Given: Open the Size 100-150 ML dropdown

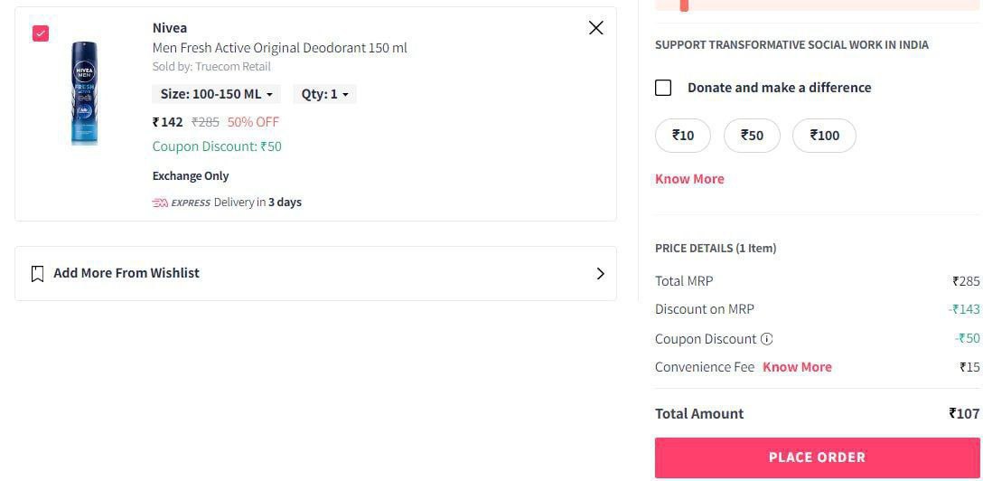Looking at the screenshot, I should (x=216, y=94).
